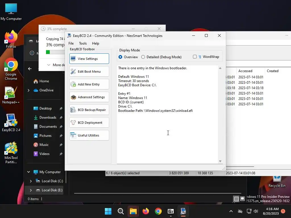
Task: Go to Home in File Explorer sidebar
Action: 41,81
